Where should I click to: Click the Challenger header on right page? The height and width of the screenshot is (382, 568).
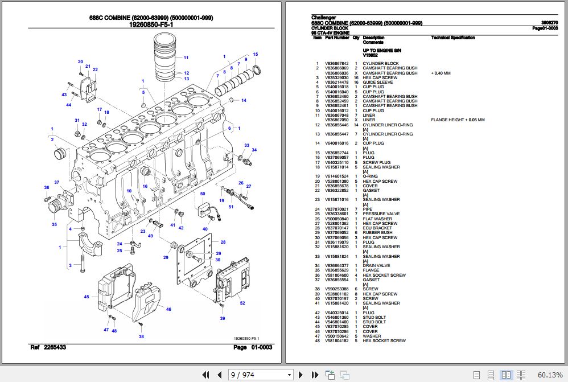(323, 18)
